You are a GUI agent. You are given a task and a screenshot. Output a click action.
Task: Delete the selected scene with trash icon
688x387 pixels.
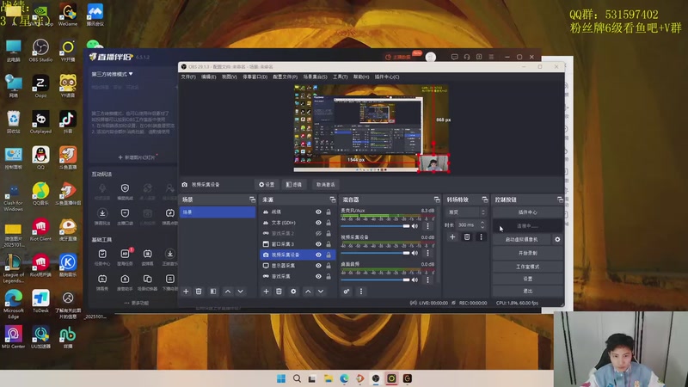199,292
